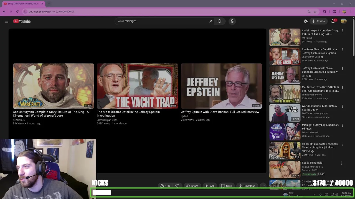Open the browser extensions puzzle icon
This screenshot has width=355, height=199.
[324, 12]
